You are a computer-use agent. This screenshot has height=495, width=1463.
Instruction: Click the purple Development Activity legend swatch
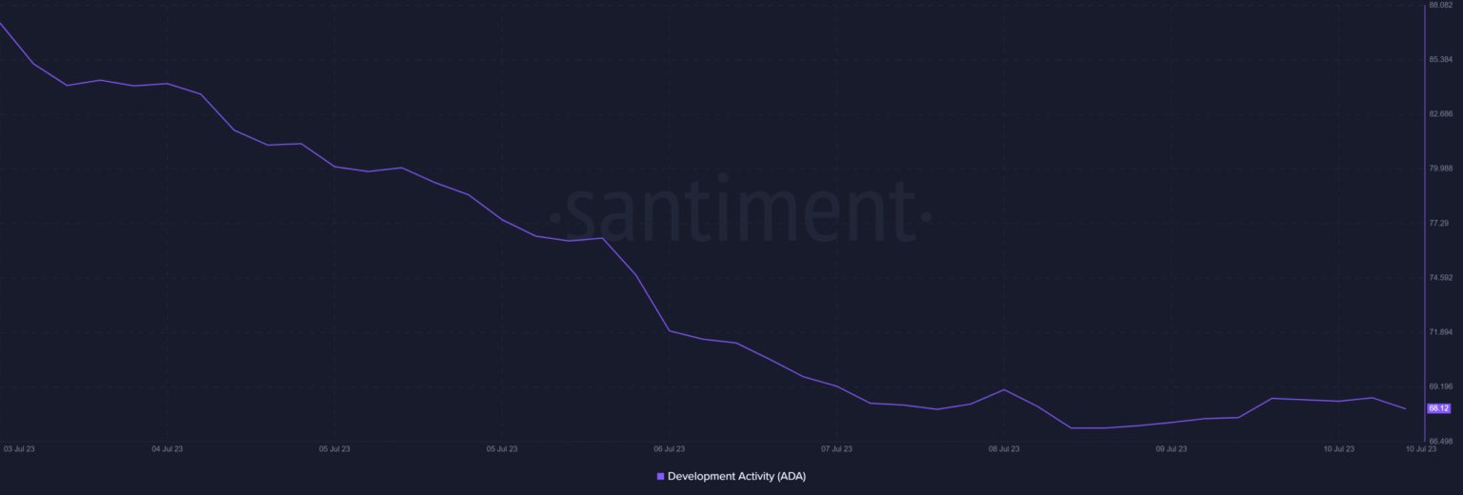click(661, 476)
